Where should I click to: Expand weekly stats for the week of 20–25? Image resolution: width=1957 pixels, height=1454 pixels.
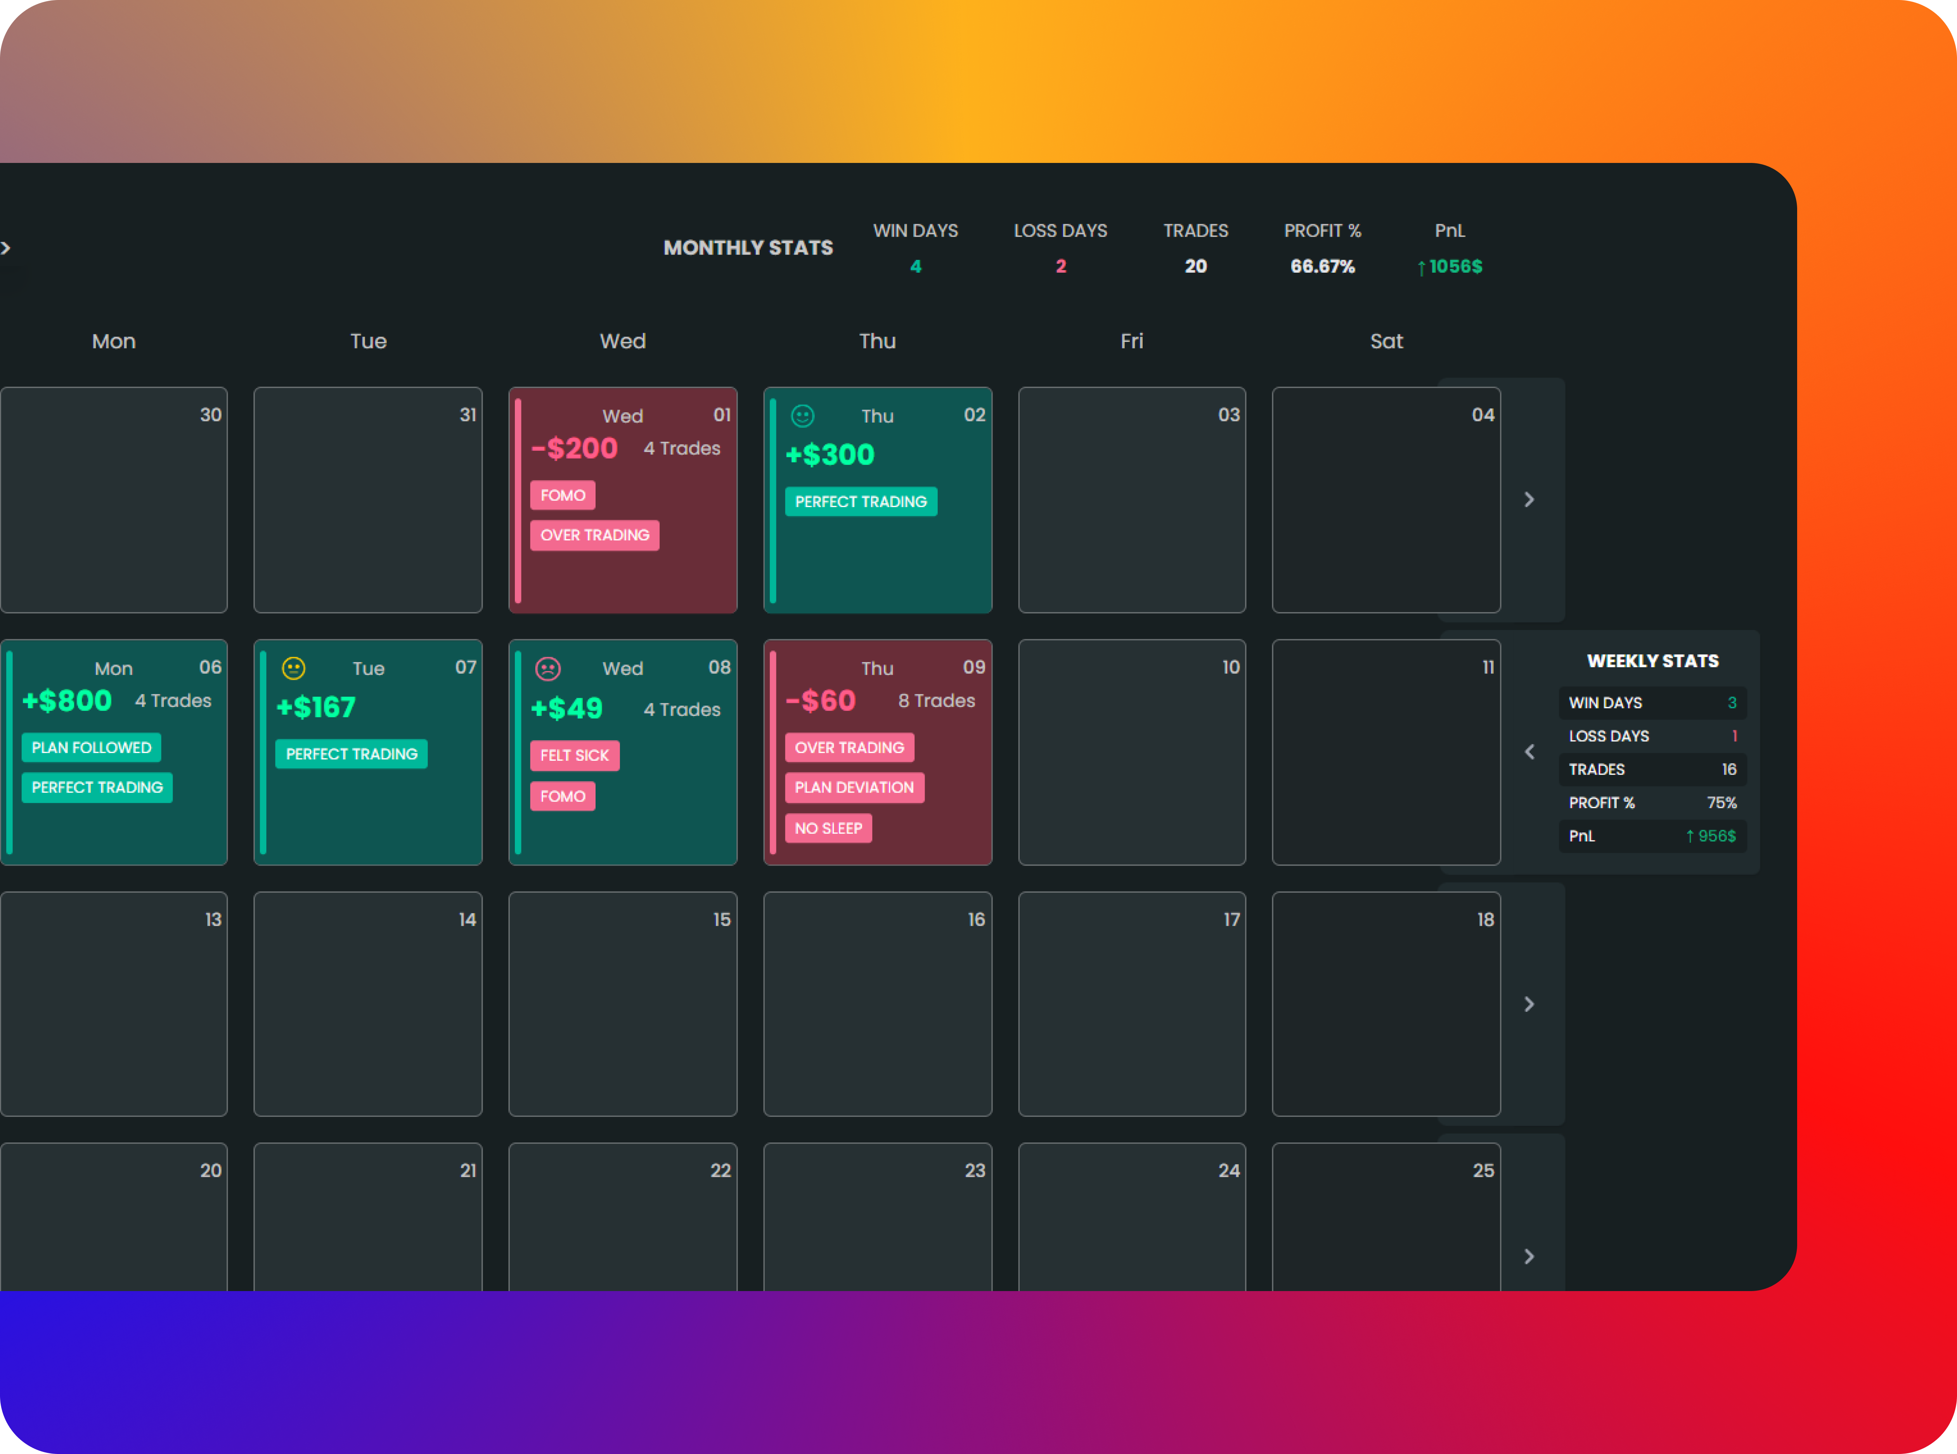coord(1529,1256)
